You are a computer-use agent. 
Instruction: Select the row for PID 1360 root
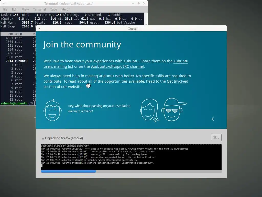point(18,57)
